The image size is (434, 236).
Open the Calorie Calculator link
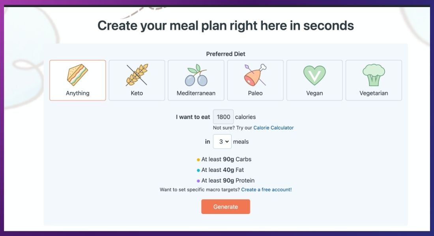tap(273, 128)
